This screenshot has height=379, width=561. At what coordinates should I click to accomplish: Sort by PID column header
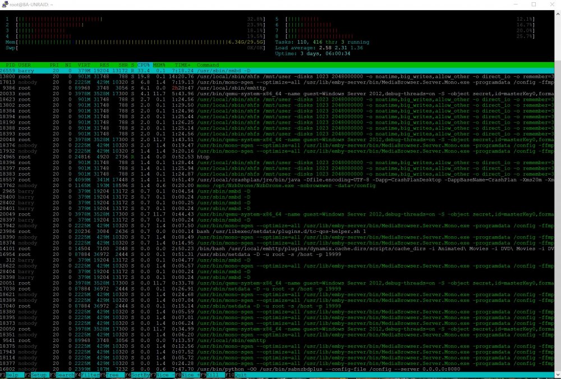click(x=10, y=65)
